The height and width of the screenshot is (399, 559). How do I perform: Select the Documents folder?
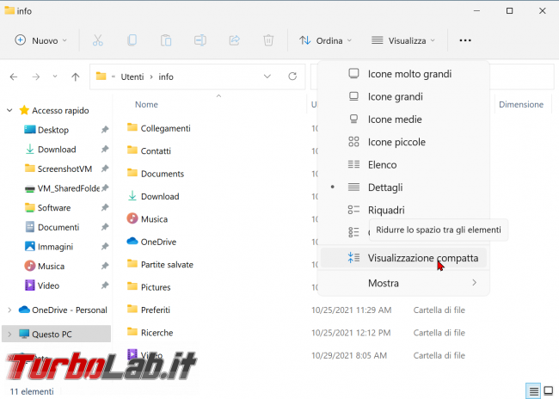click(163, 174)
